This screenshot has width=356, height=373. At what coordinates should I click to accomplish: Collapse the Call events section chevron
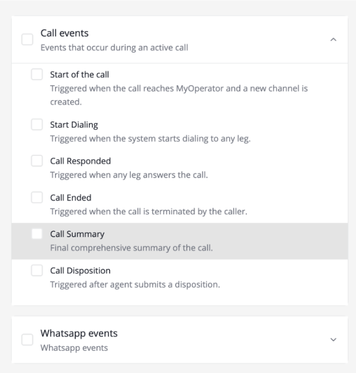(x=333, y=40)
